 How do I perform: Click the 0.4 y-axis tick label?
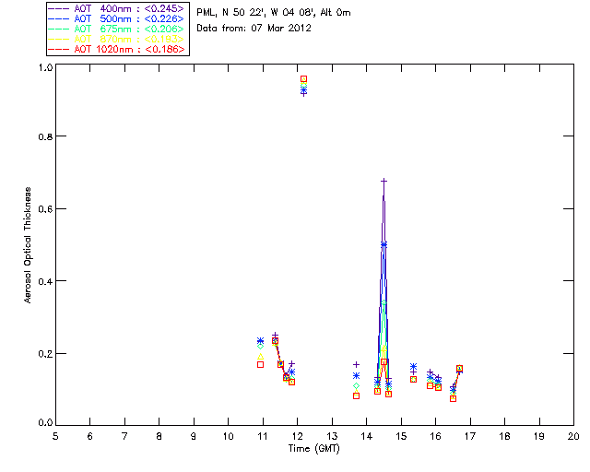[45, 281]
